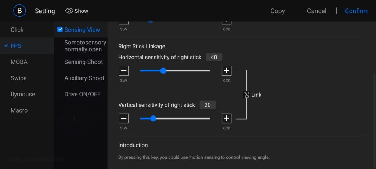Screen dimensions: 376x169
Task: Uncheck the Sensing-View checkbox
Action: pyautogui.click(x=60, y=30)
